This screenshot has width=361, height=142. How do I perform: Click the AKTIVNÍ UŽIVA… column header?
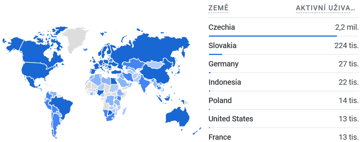click(x=325, y=8)
